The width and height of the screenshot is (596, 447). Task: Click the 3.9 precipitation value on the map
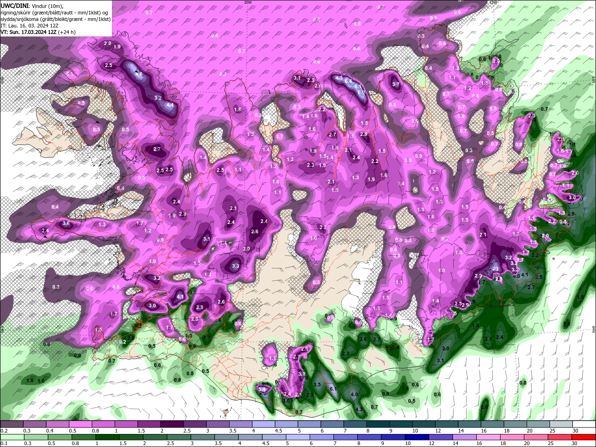[x=302, y=374]
